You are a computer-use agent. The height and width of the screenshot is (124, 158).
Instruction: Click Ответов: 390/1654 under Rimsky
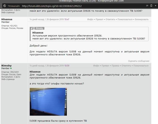(x=10, y=72)
